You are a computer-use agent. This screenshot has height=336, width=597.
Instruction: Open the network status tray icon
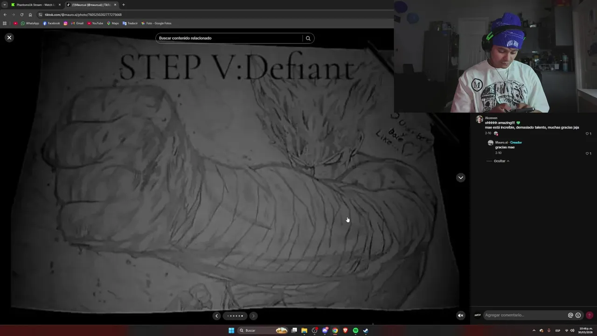click(567, 330)
